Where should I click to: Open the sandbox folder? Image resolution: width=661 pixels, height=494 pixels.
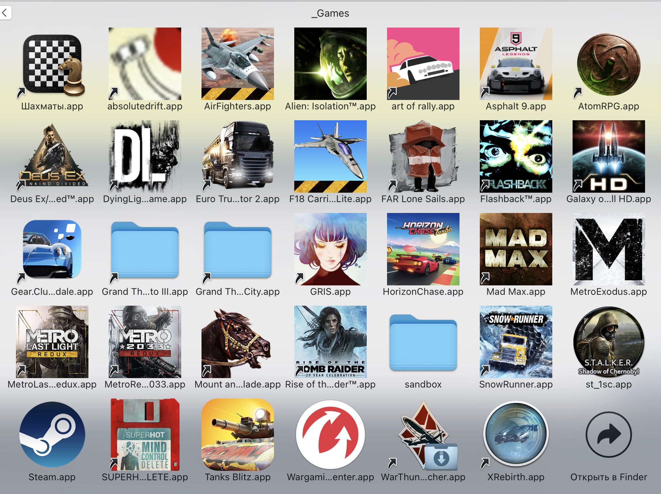point(423,342)
